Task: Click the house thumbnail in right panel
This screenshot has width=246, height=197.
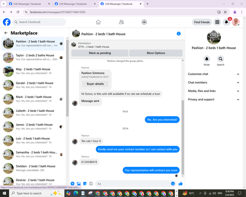Action: click(x=214, y=37)
